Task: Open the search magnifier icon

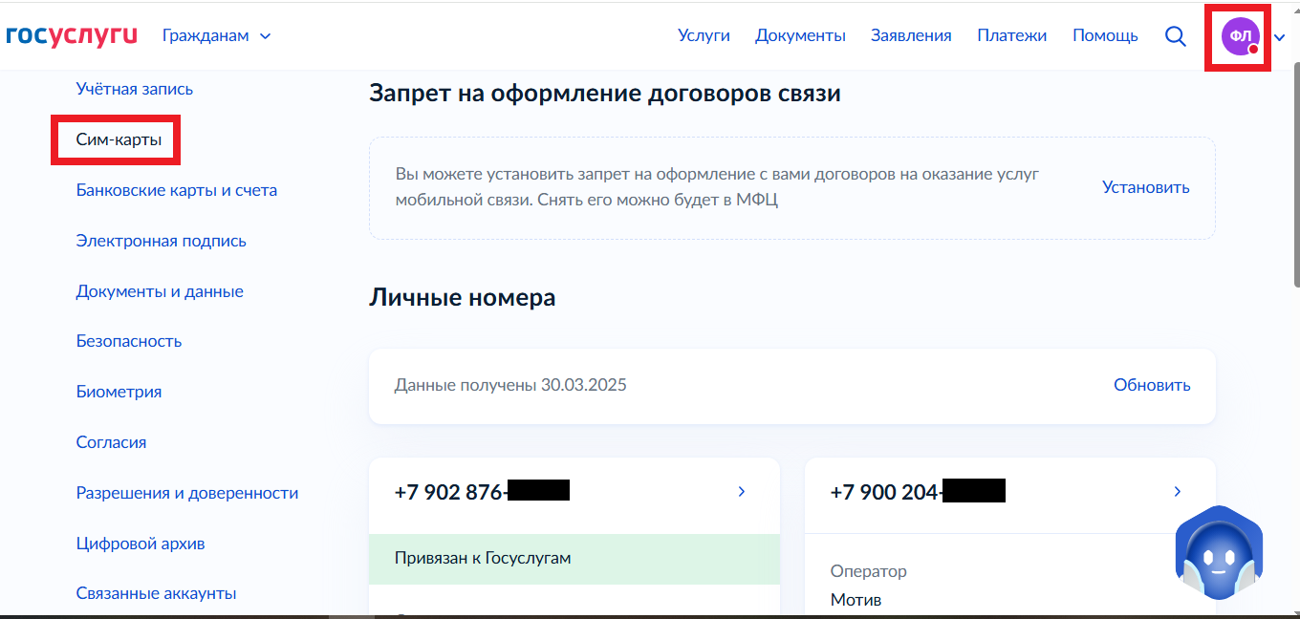Action: [1175, 36]
